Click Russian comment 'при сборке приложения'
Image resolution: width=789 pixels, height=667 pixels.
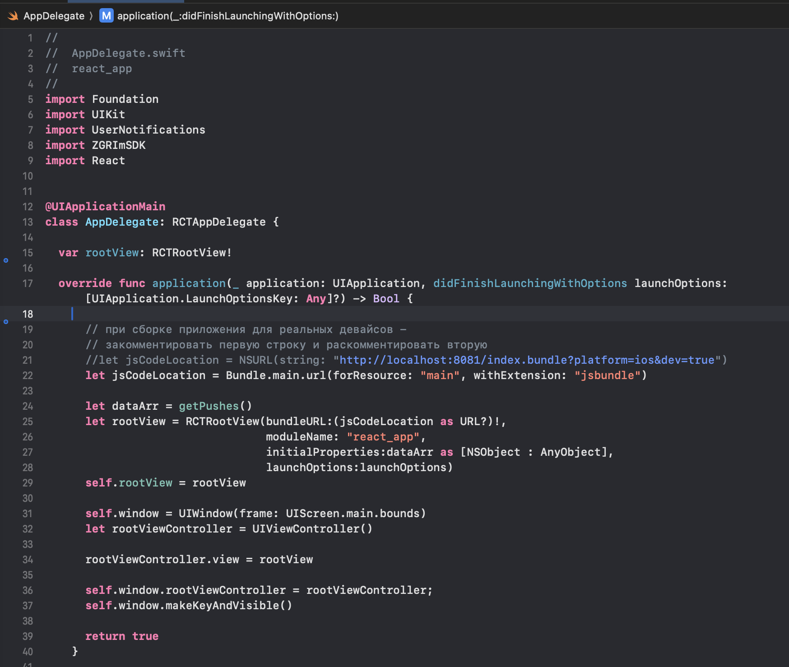(x=175, y=329)
